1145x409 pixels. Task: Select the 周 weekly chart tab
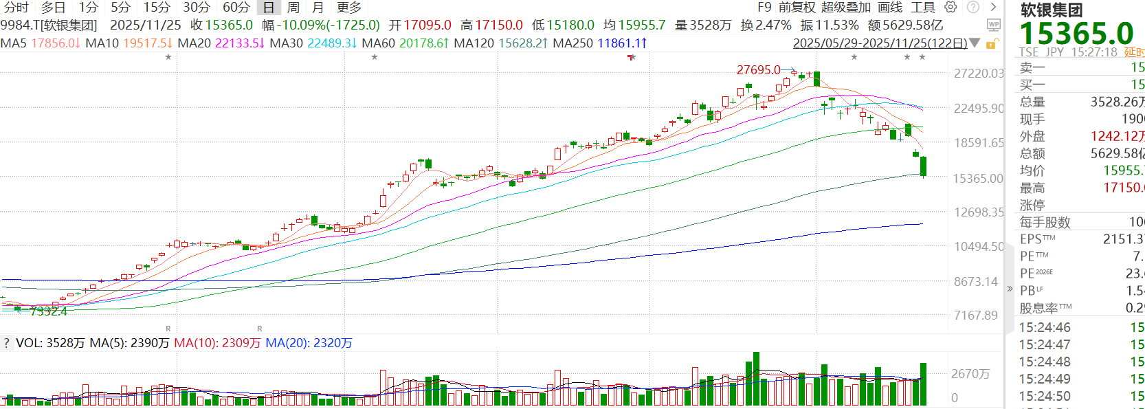click(x=293, y=8)
